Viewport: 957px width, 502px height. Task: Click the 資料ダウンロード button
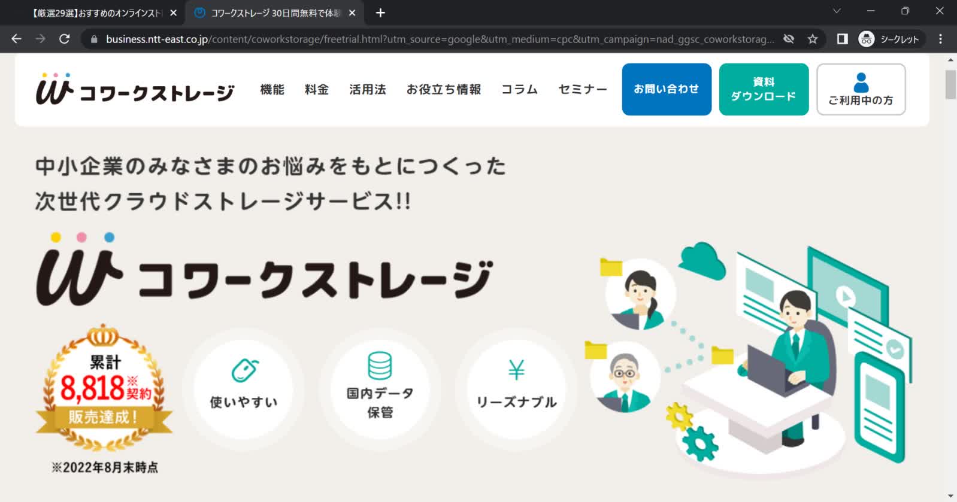[764, 89]
